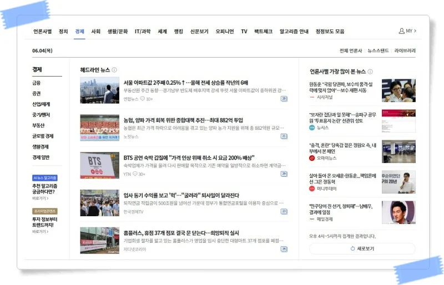This screenshot has width=444, height=285.
Task: Open the MY user profile icon
Action: [x=401, y=31]
